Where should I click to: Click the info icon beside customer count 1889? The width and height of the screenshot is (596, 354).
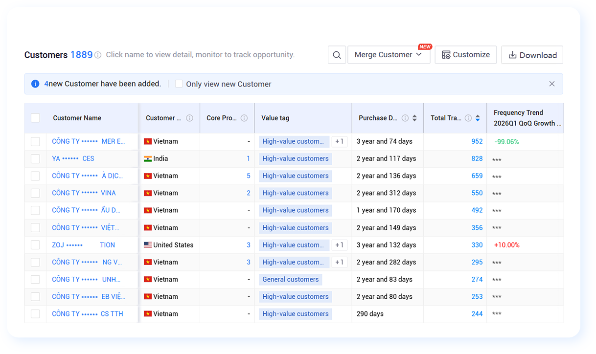tap(98, 55)
